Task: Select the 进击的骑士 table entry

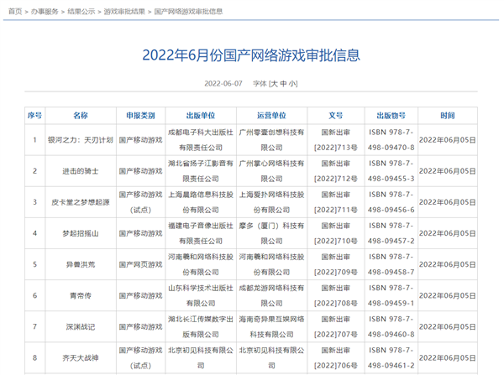Action: pos(80,170)
